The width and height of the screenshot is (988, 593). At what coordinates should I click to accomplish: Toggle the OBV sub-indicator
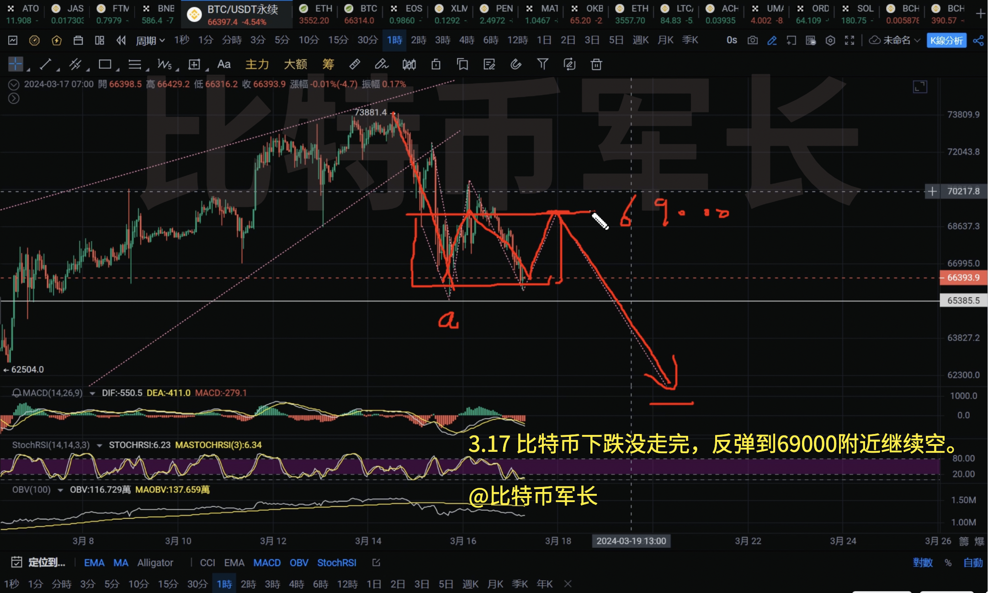tap(299, 563)
